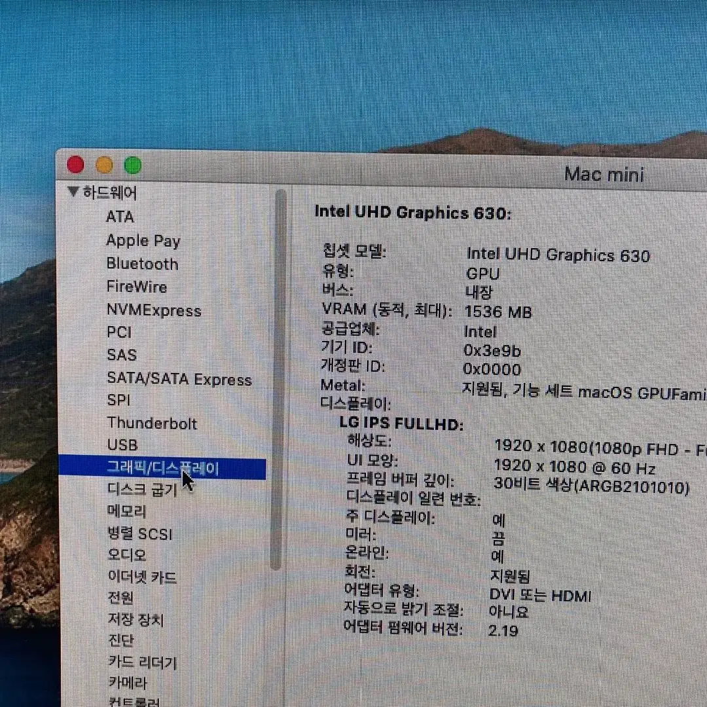Click the DVI 또는 HDMI adapter value
Viewport: 707px width, 707px height.
click(x=540, y=595)
